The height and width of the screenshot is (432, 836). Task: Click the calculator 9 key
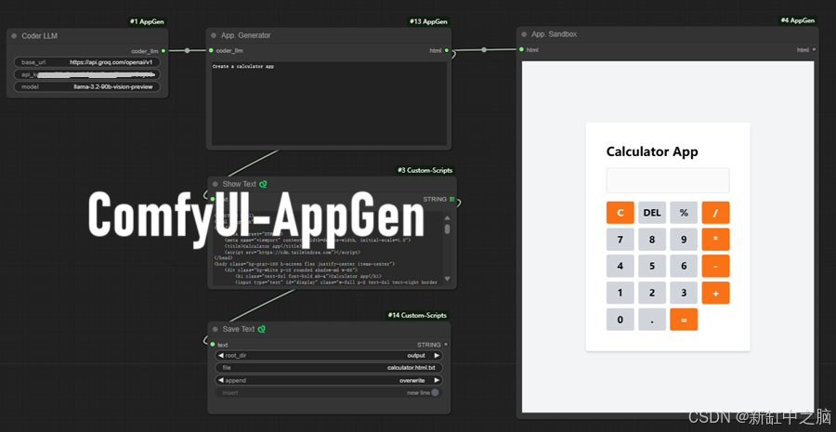[x=684, y=240]
